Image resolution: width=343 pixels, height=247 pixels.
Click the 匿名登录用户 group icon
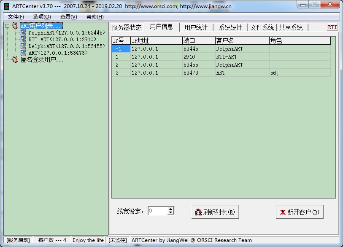tap(15, 59)
